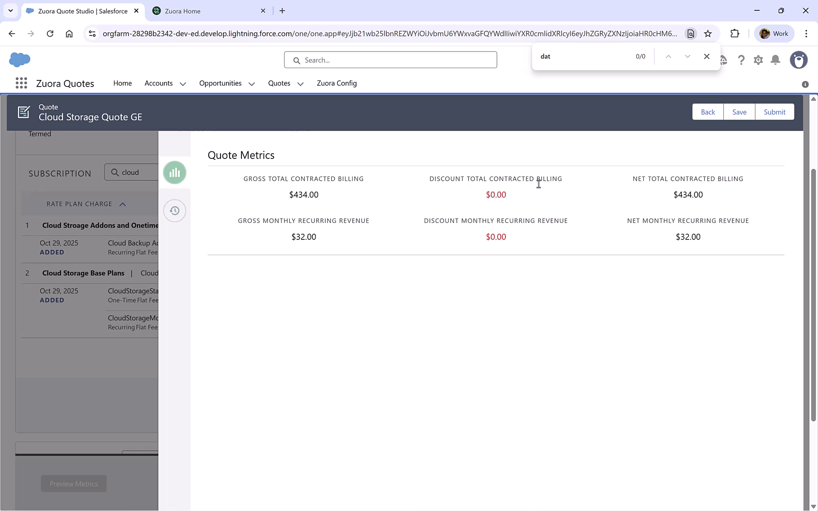The width and height of the screenshot is (818, 511).
Task: Close the browser find bar
Action: pyautogui.click(x=707, y=56)
